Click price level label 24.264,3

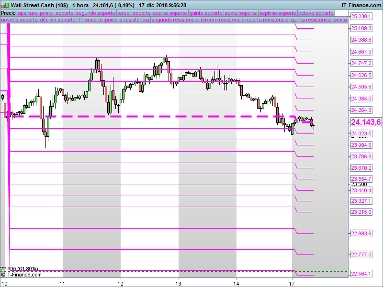coord(361,110)
